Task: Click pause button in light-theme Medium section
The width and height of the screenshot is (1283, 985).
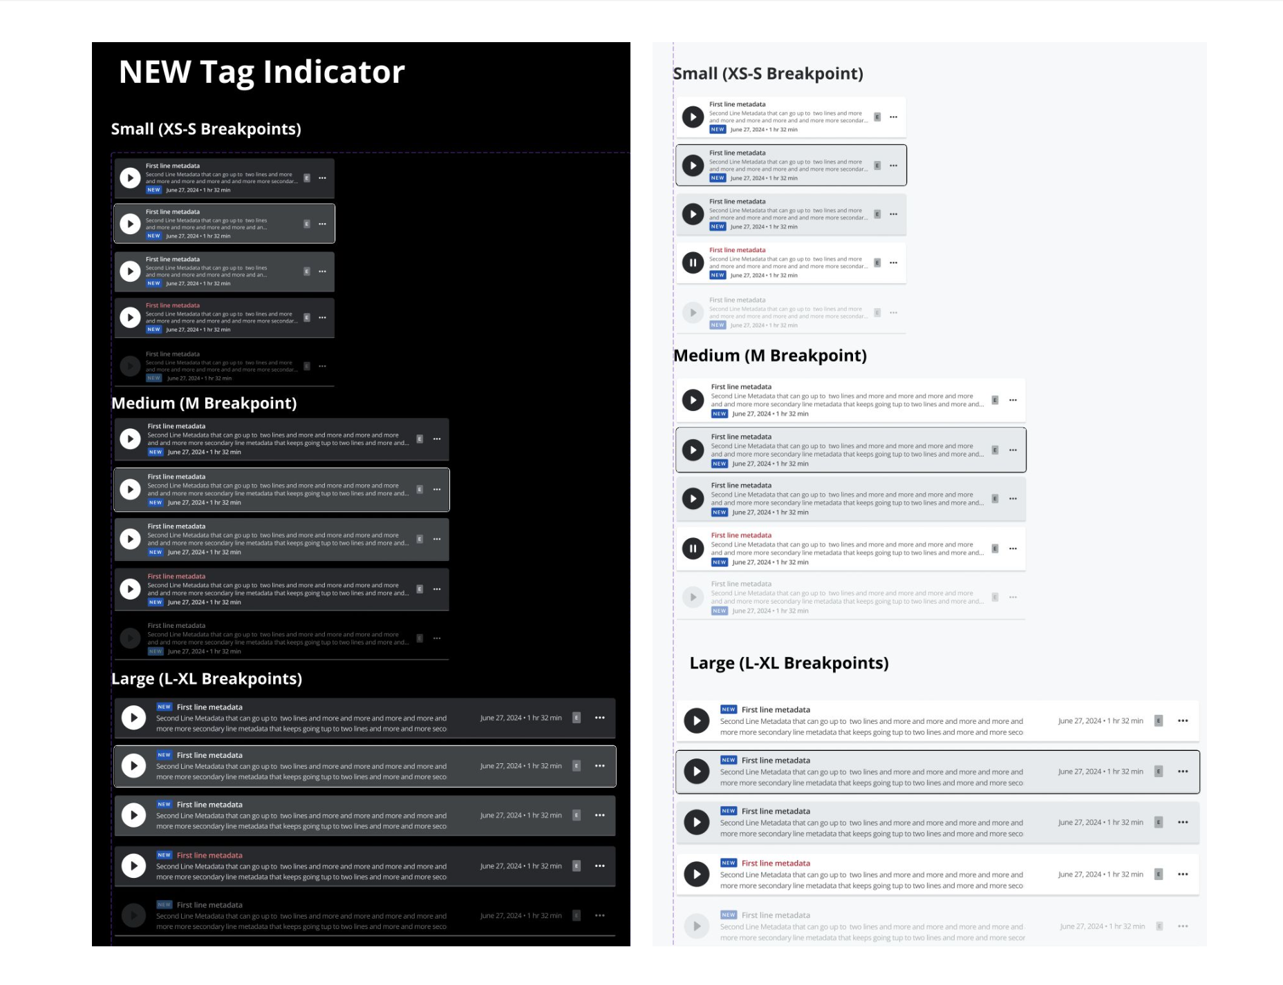Action: coord(693,548)
